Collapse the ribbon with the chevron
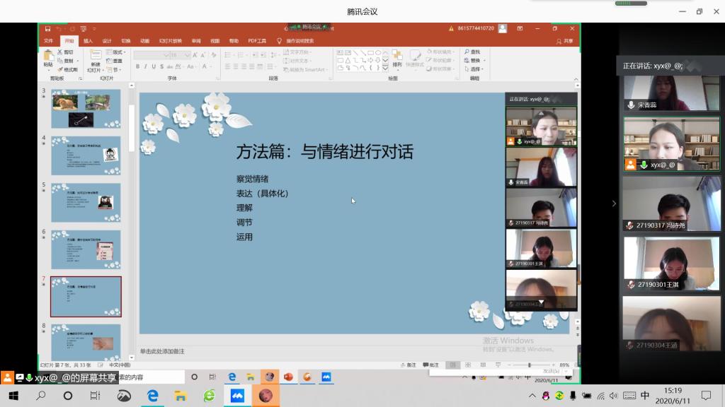This screenshot has width=725, height=407. pyautogui.click(x=576, y=79)
